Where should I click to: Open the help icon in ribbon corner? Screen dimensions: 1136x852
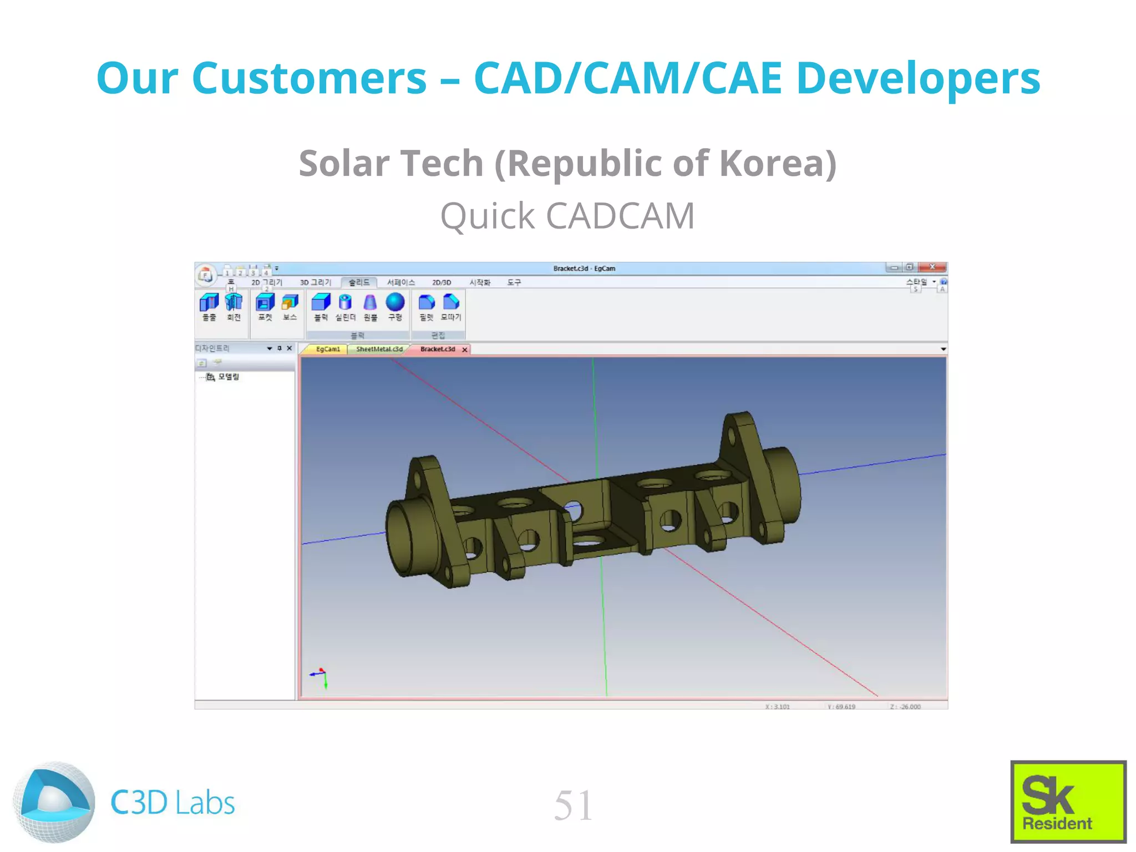tap(943, 282)
